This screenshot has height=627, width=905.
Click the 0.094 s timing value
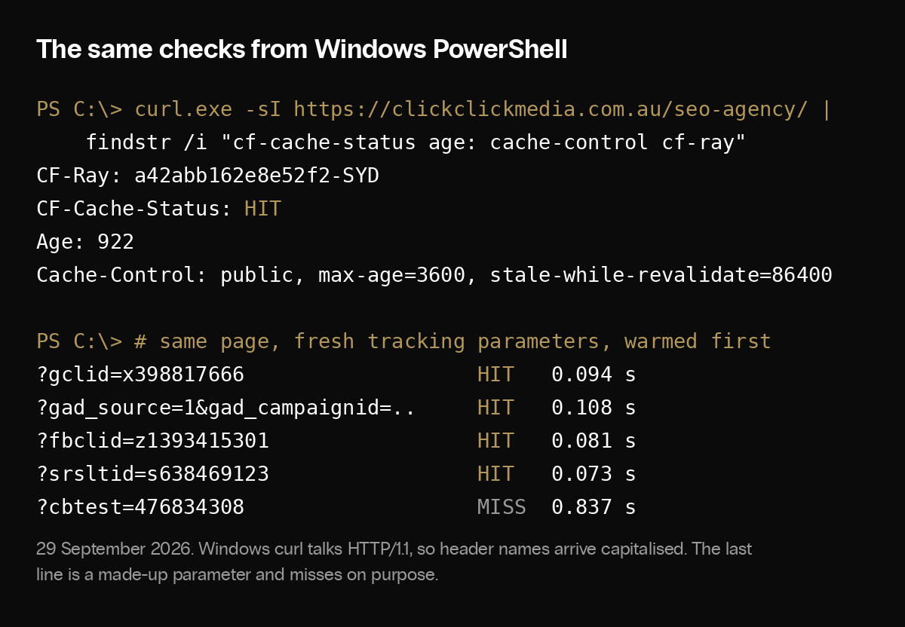point(594,375)
